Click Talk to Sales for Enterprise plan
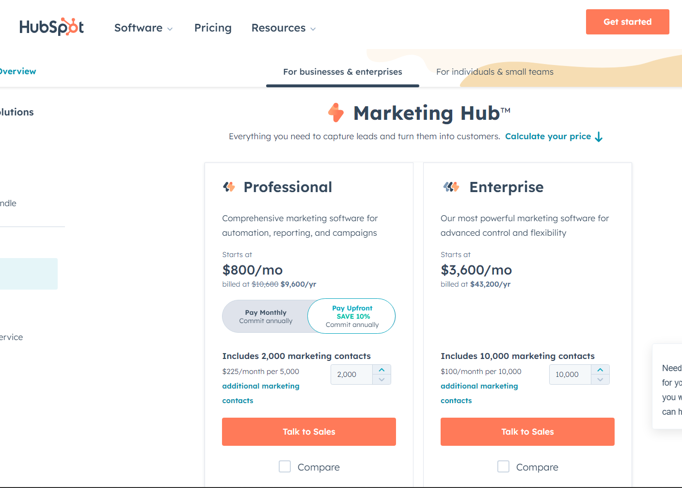 pyautogui.click(x=527, y=432)
